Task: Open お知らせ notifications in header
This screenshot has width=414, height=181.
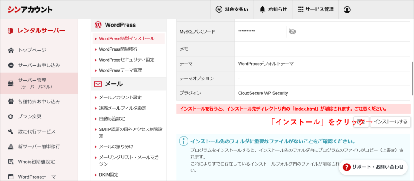Action: tap(273, 10)
